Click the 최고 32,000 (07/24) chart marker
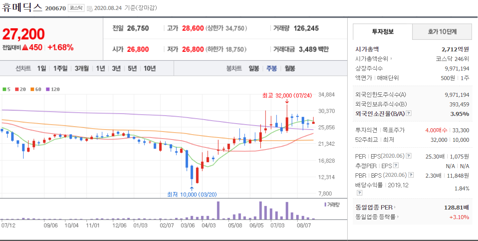The image size is (478, 241). (287, 95)
